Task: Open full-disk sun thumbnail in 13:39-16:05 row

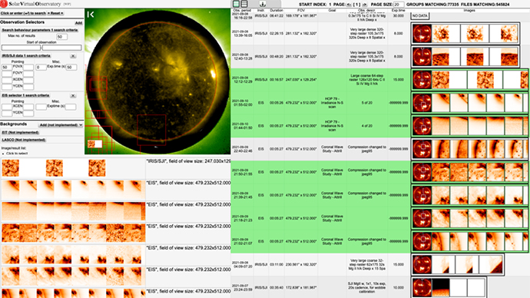Action: 422,34
